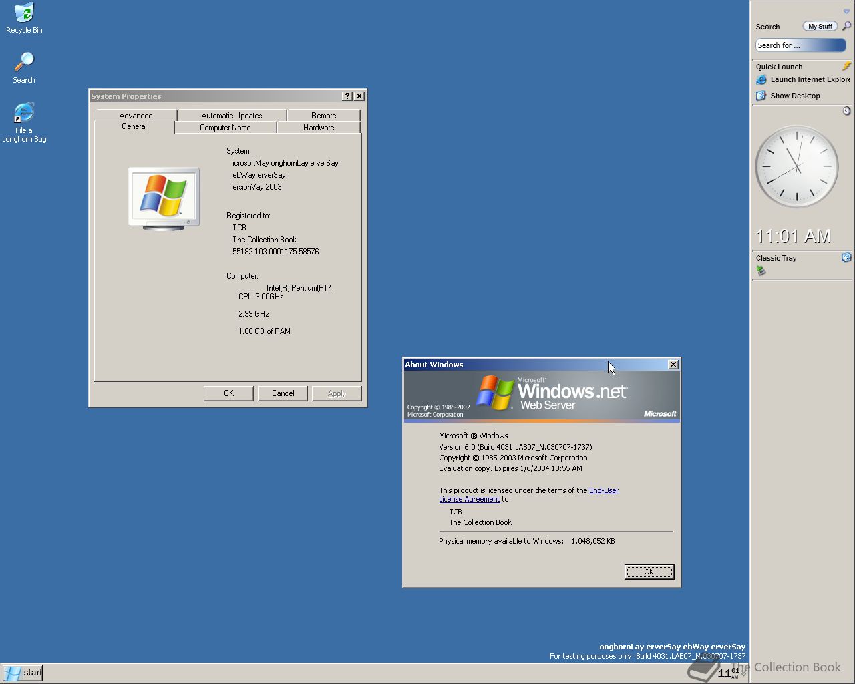Launch Internet Explorer from the sidebar
Viewport: 855px width, 684px height.
coord(803,79)
